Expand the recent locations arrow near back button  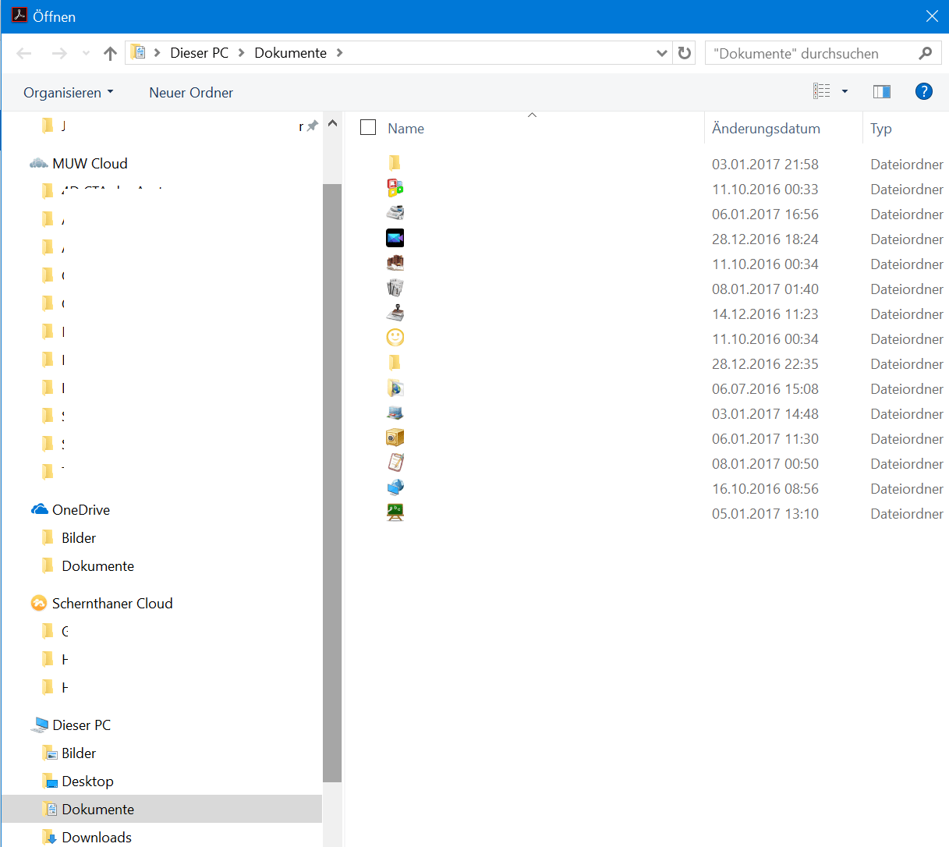pos(85,52)
